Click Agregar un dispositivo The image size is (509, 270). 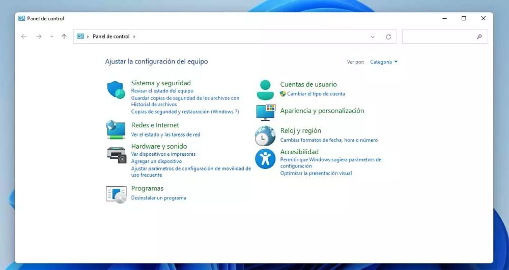coord(156,161)
